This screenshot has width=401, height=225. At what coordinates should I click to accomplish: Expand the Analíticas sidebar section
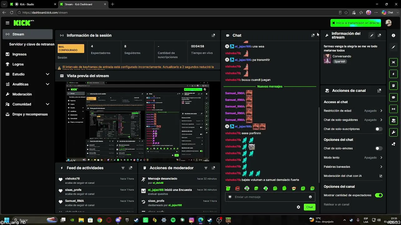pyautogui.click(x=28, y=84)
